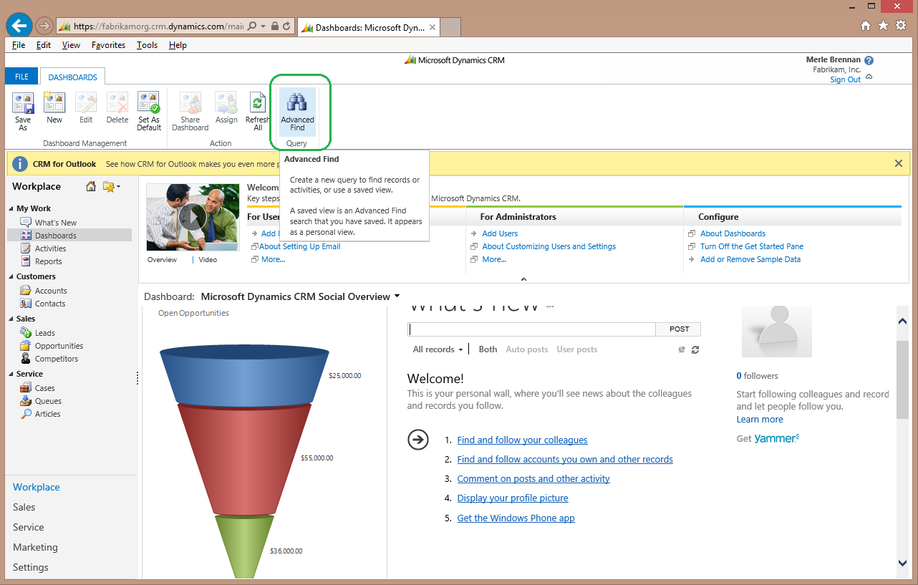This screenshot has width=918, height=585.
Task: Collapse the My Work section
Action: pyautogui.click(x=11, y=209)
